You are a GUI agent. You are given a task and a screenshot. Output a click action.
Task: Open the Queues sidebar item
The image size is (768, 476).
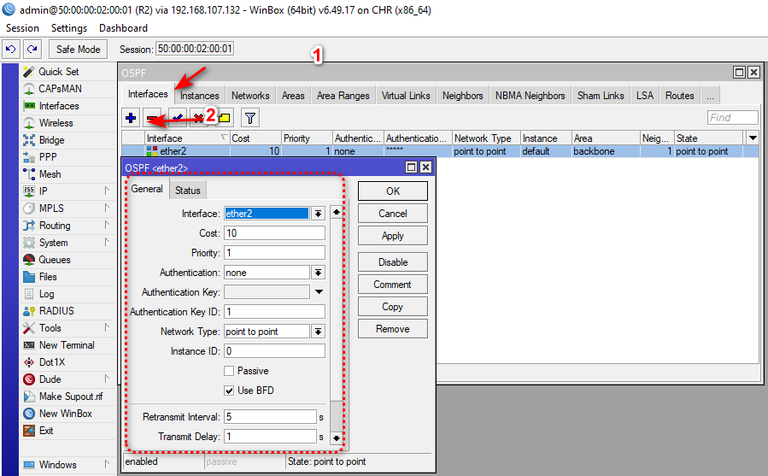coord(54,260)
